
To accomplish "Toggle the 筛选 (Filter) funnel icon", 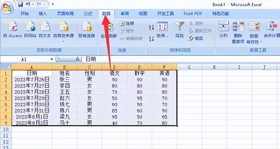I will [179, 29].
